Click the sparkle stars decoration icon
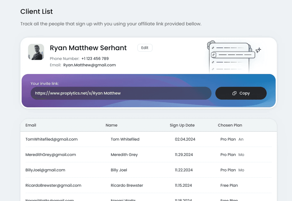Image resolution: width=292 pixels, height=201 pixels. [x=258, y=50]
